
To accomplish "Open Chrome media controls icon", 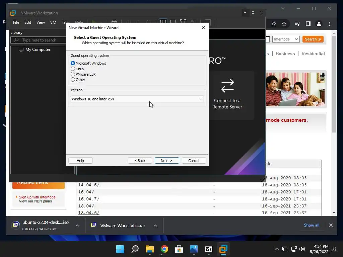I will [x=297, y=24].
